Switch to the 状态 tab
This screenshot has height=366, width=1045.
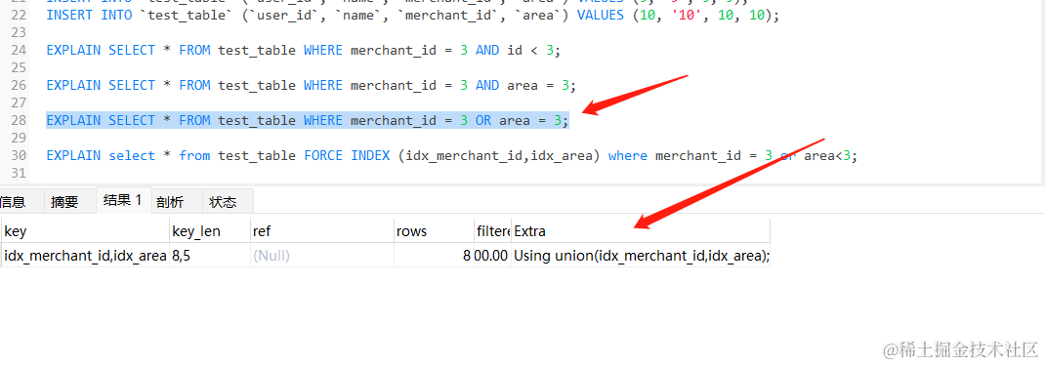[x=223, y=202]
